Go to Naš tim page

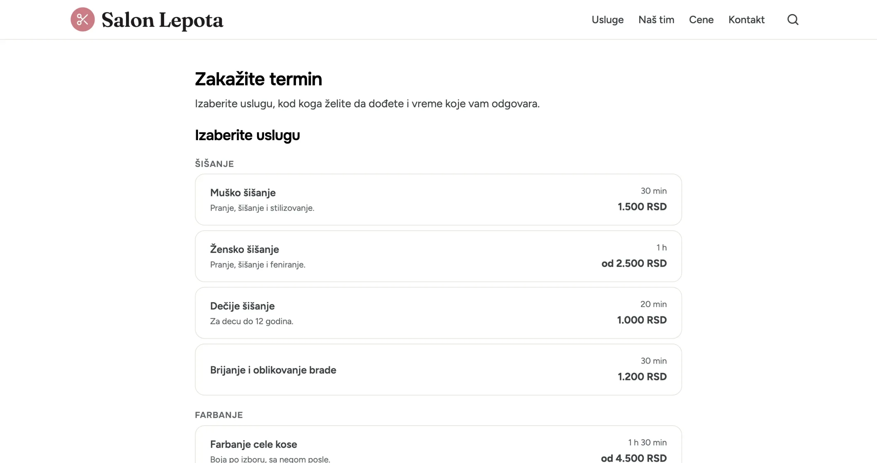(656, 20)
